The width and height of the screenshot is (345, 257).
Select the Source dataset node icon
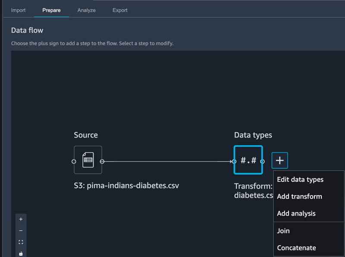[88, 160]
